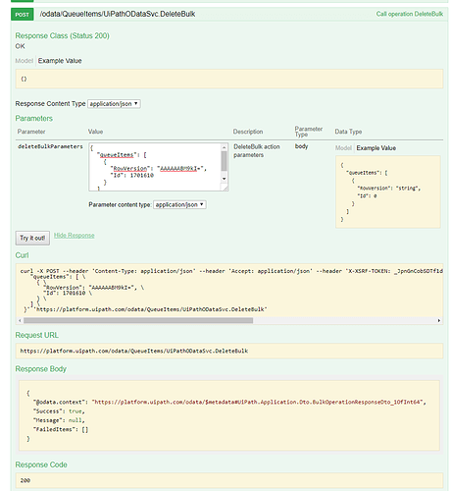The width and height of the screenshot is (451, 491).
Task: Click the Curl heading
Action: pos(22,255)
